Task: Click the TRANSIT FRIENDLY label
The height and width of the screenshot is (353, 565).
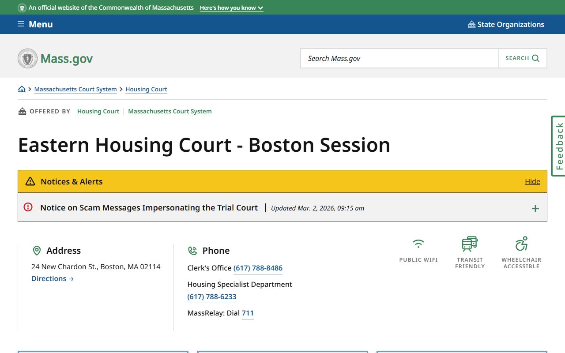Action: [470, 263]
